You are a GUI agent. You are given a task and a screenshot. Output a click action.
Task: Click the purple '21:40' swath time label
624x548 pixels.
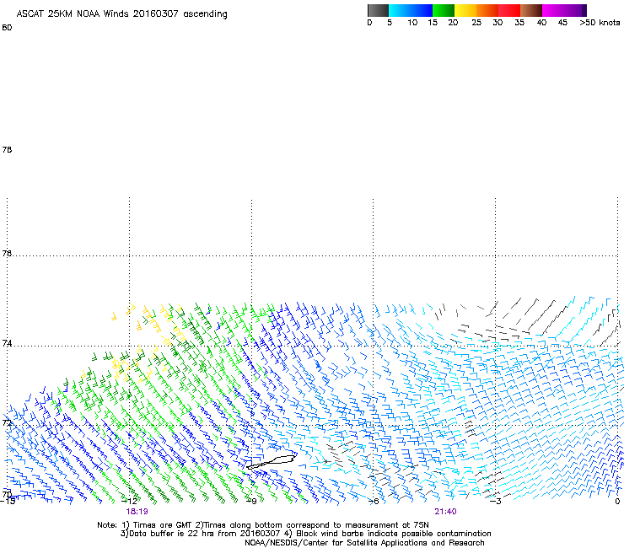point(445,512)
